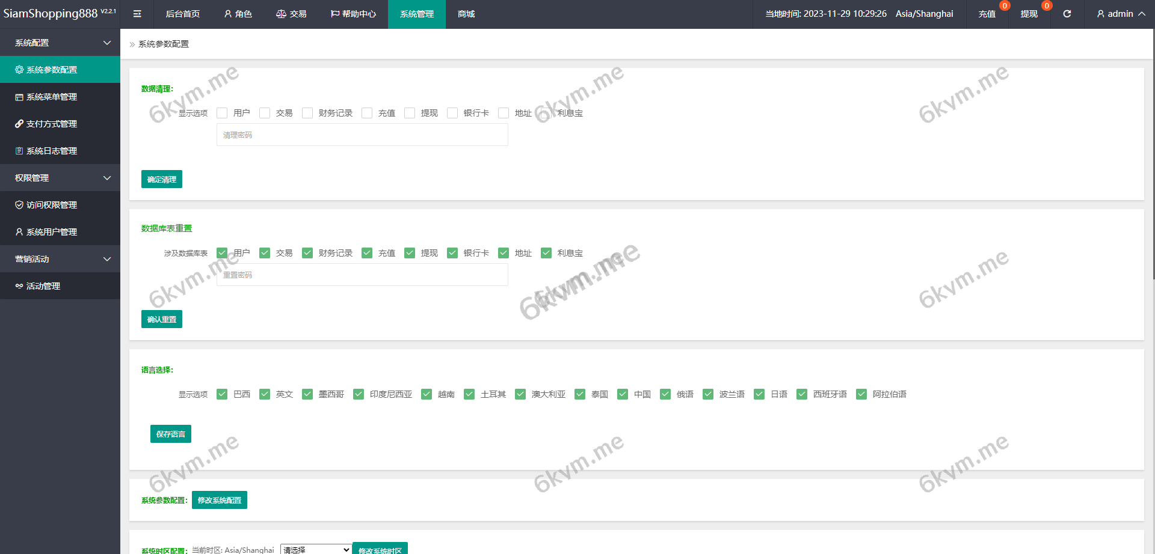Open 访问权限管理 shield icon item
The image size is (1155, 554).
coord(19,205)
